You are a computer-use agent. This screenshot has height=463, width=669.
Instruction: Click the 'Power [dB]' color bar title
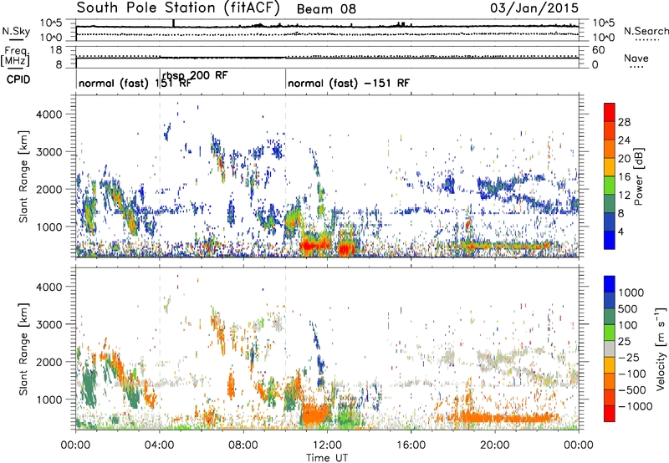coord(639,176)
